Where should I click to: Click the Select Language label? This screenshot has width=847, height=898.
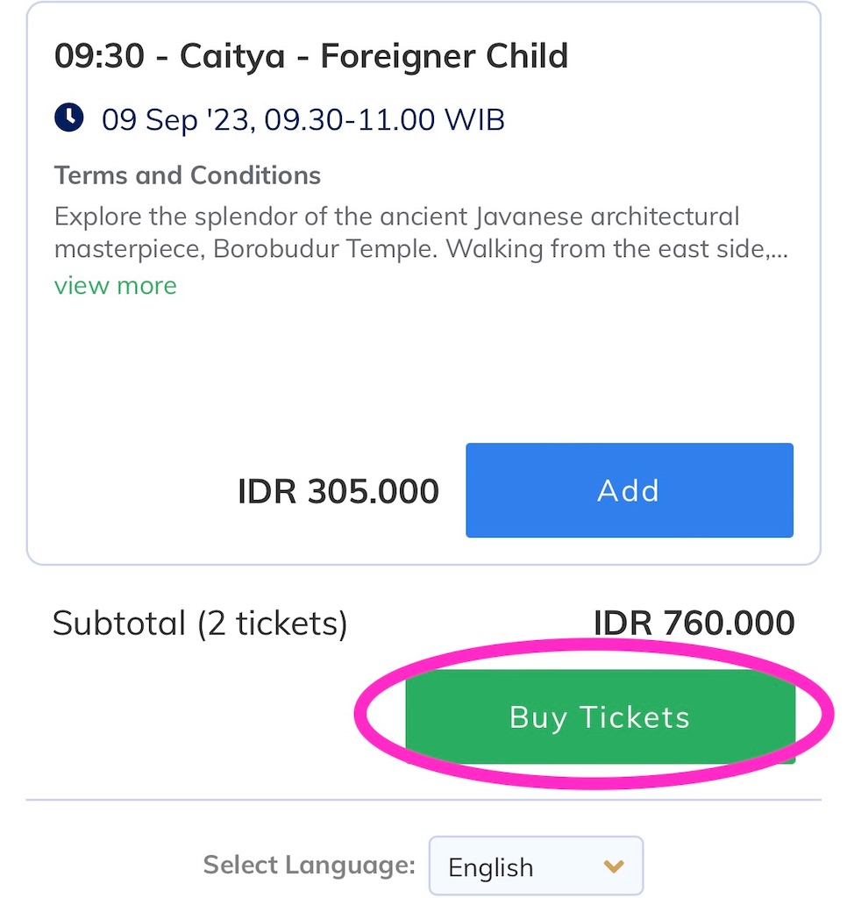coord(310,866)
